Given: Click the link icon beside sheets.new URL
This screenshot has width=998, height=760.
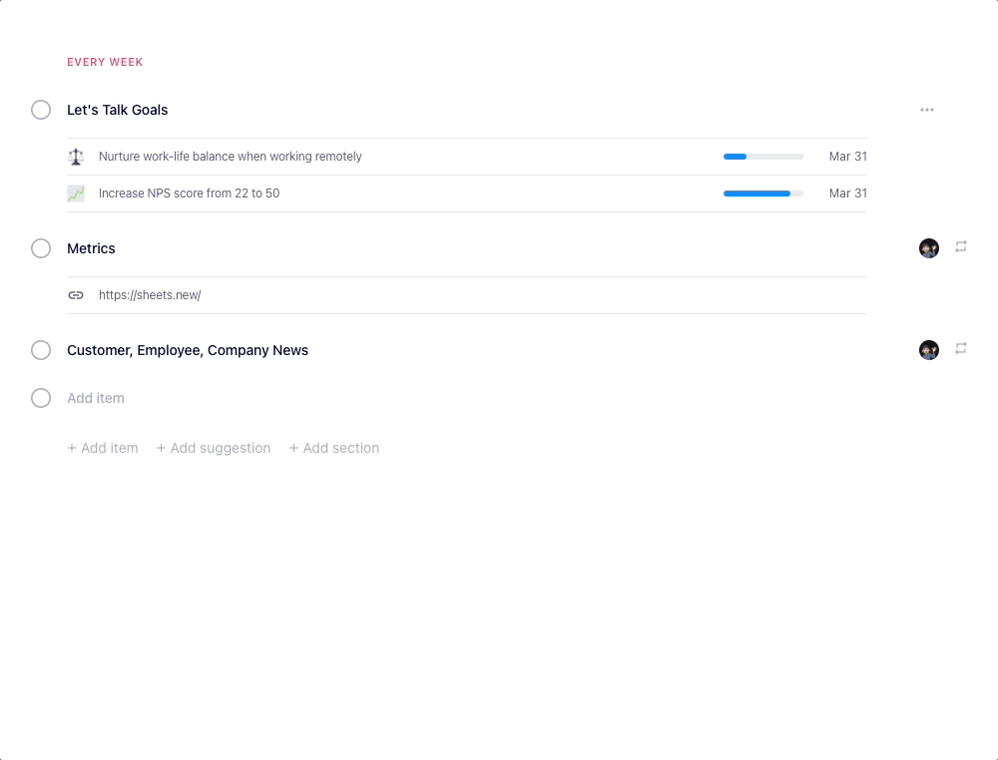Looking at the screenshot, I should (76, 295).
